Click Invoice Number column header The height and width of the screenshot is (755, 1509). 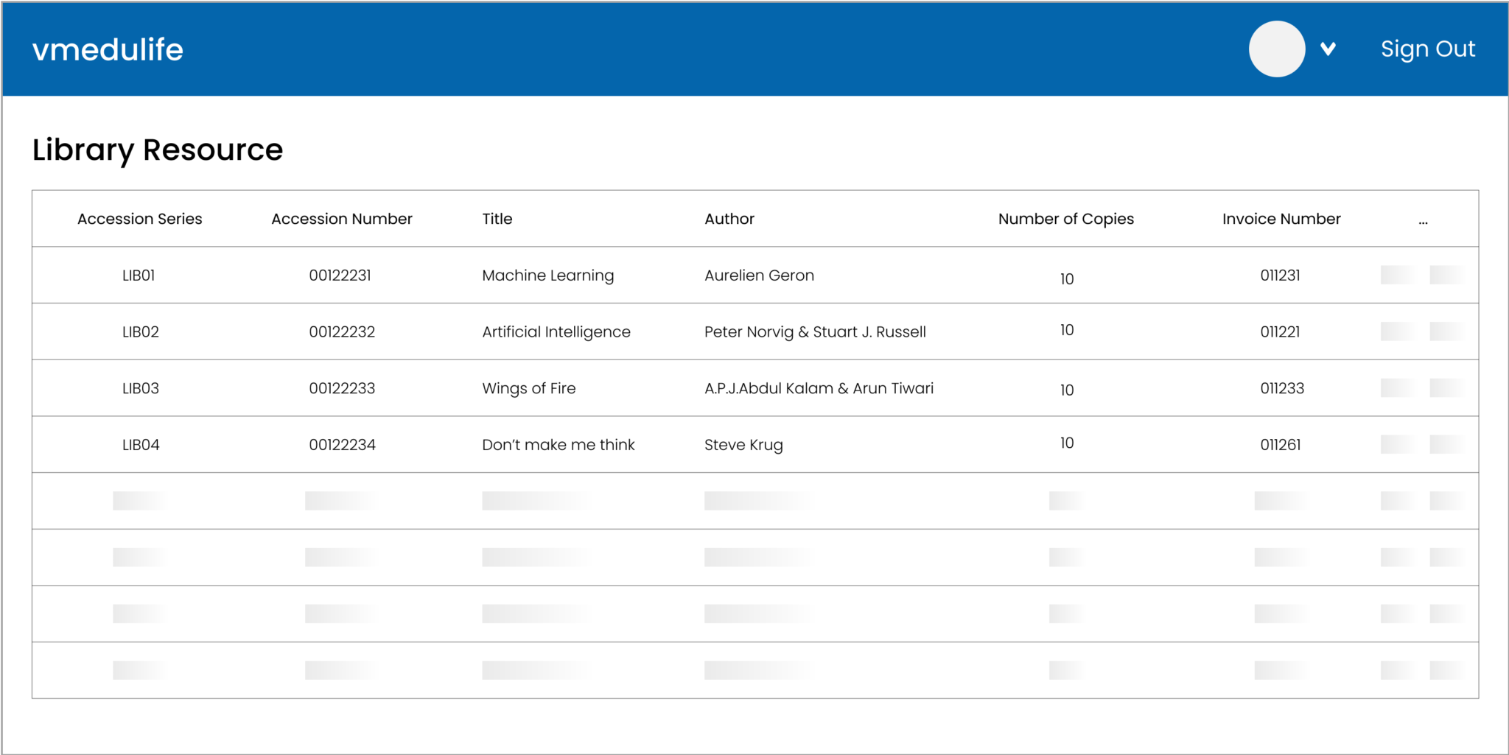1281,219
